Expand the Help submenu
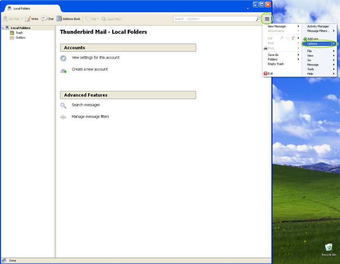This screenshot has height=264, width=340. (319, 74)
